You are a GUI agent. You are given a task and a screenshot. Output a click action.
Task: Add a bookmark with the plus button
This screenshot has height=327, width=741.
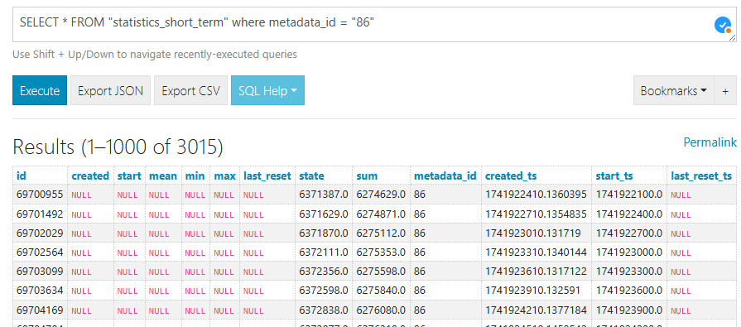click(x=725, y=90)
